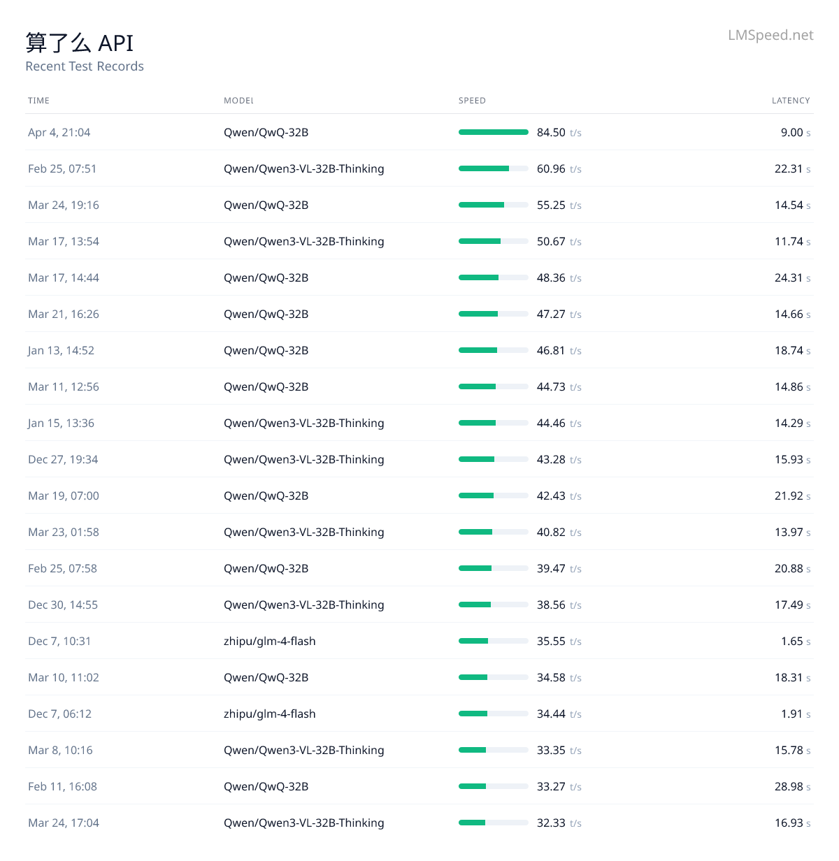This screenshot has width=839, height=861.
Task: Click the 21.92 s latency value
Action: pos(793,495)
